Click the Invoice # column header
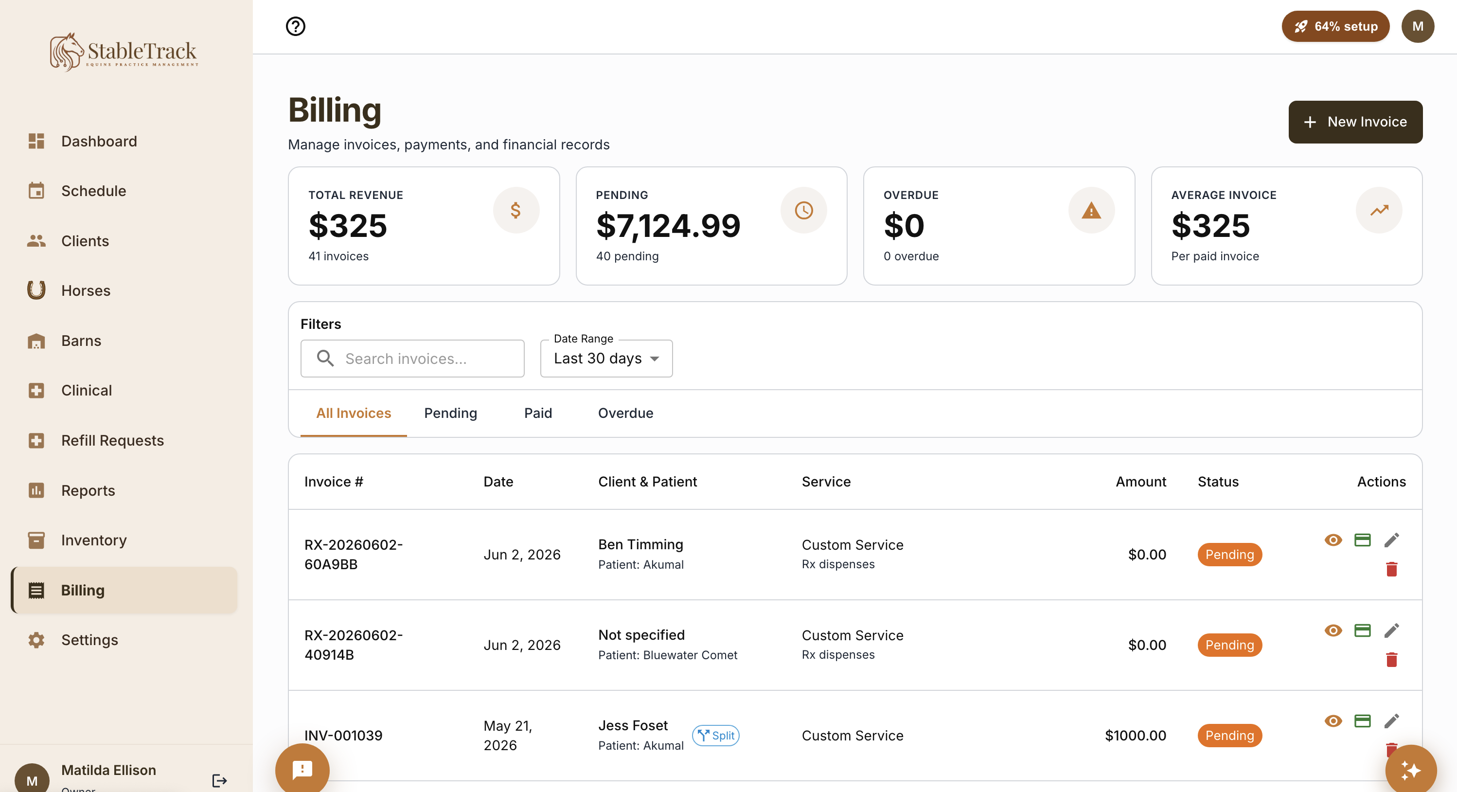The width and height of the screenshot is (1457, 792). 334,482
